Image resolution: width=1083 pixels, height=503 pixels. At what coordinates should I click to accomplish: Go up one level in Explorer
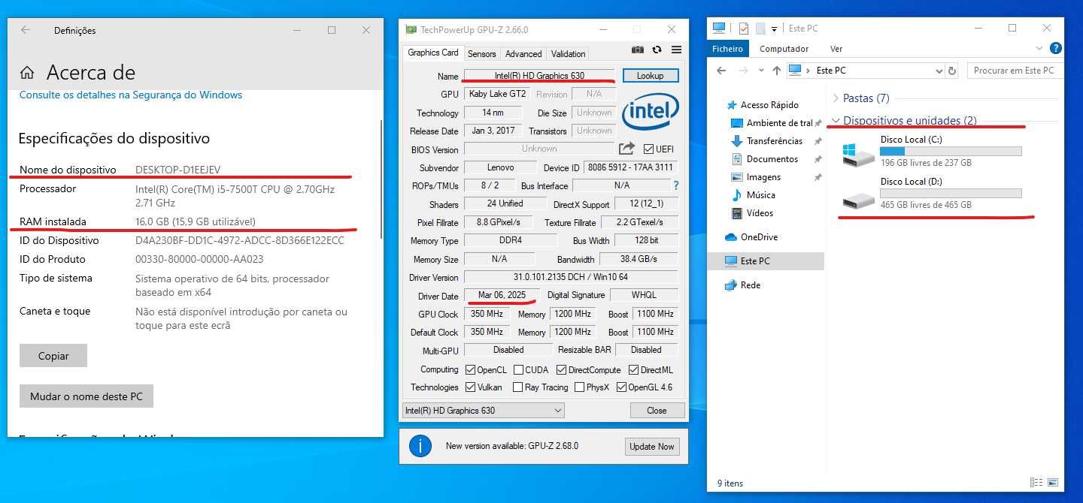[x=777, y=71]
